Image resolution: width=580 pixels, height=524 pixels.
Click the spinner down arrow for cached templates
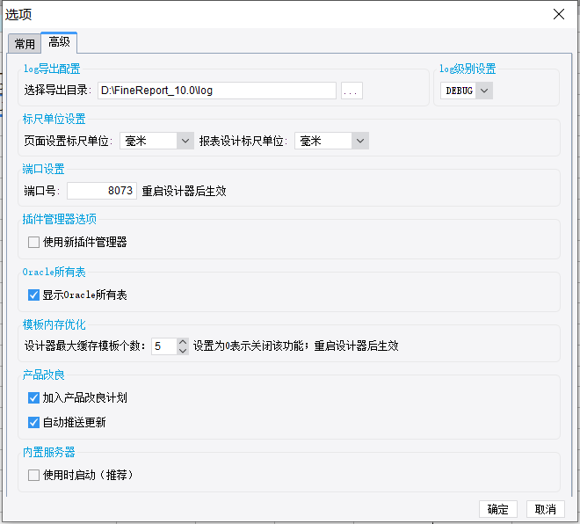tap(183, 351)
